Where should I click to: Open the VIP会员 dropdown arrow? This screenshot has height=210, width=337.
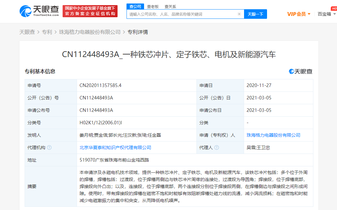(309, 14)
